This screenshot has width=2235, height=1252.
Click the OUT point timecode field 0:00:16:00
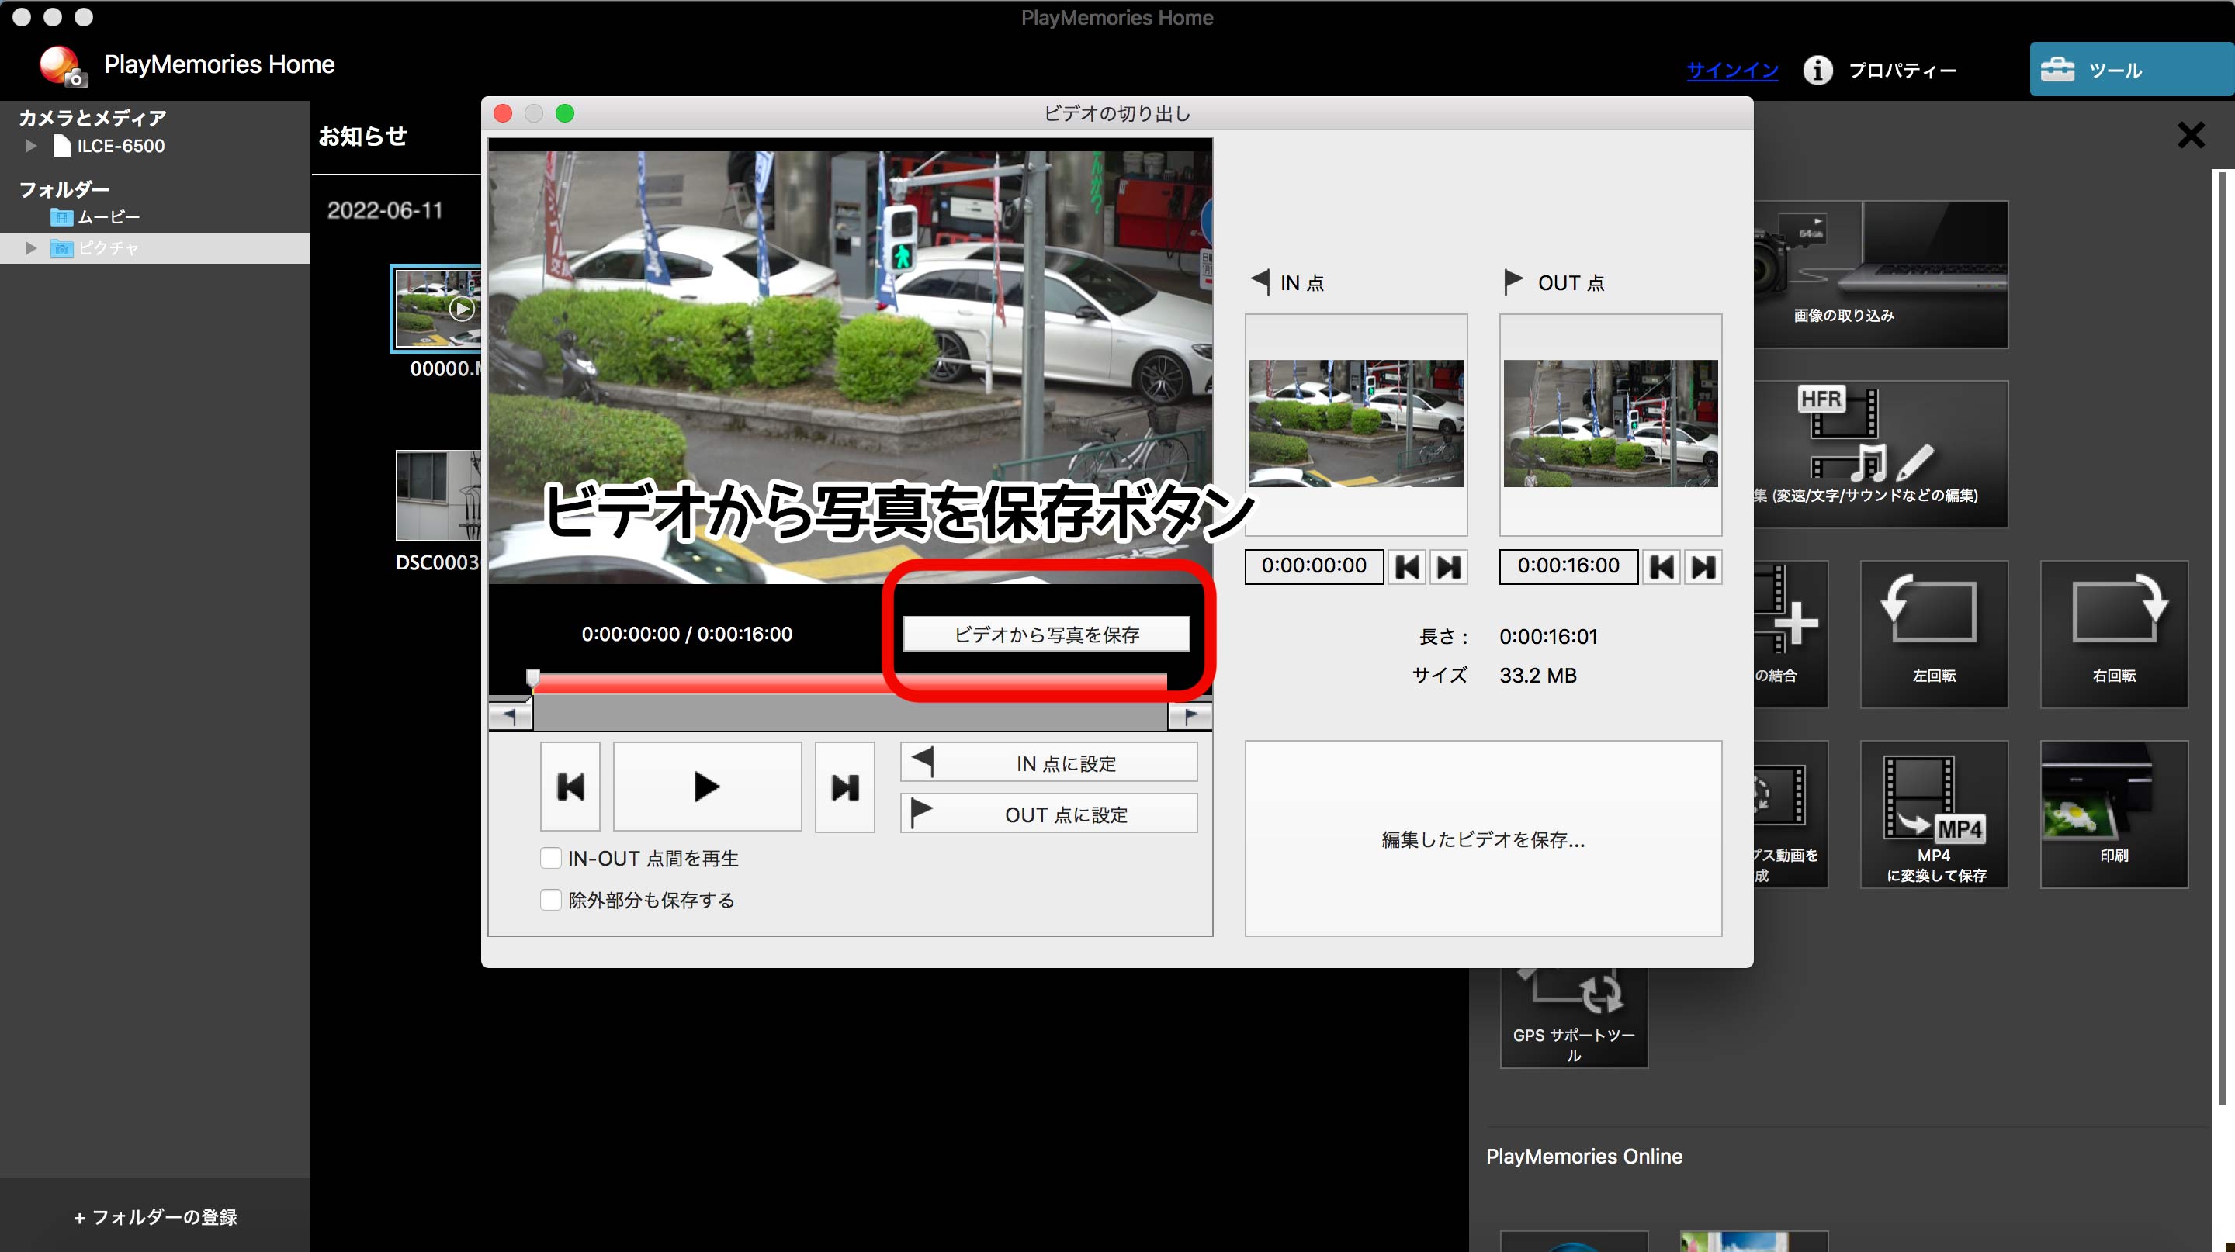tap(1568, 566)
